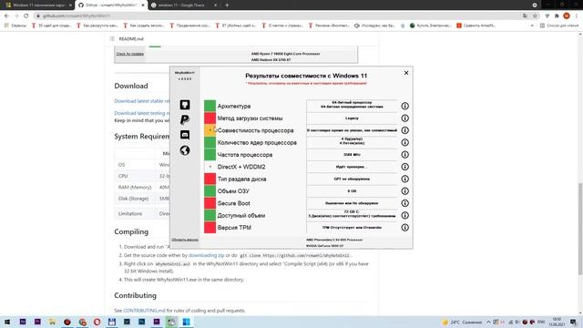
Task: Open the CONTRIBUTING.md link
Action: tap(144, 311)
